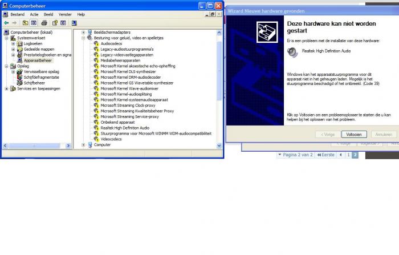Click the device list scroll-up arrow
Screen dimensions: 399x255
click(219, 33)
